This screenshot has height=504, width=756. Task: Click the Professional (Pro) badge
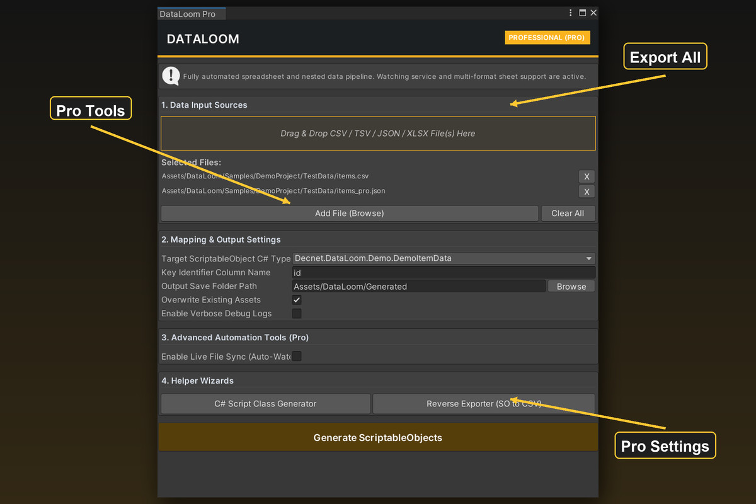pos(547,38)
